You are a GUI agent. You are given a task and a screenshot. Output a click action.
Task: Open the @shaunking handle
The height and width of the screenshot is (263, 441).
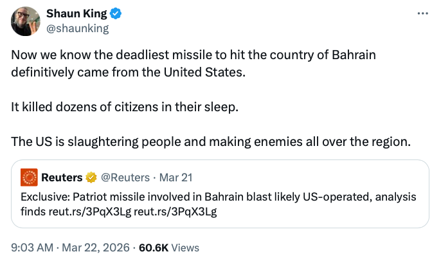point(78,28)
